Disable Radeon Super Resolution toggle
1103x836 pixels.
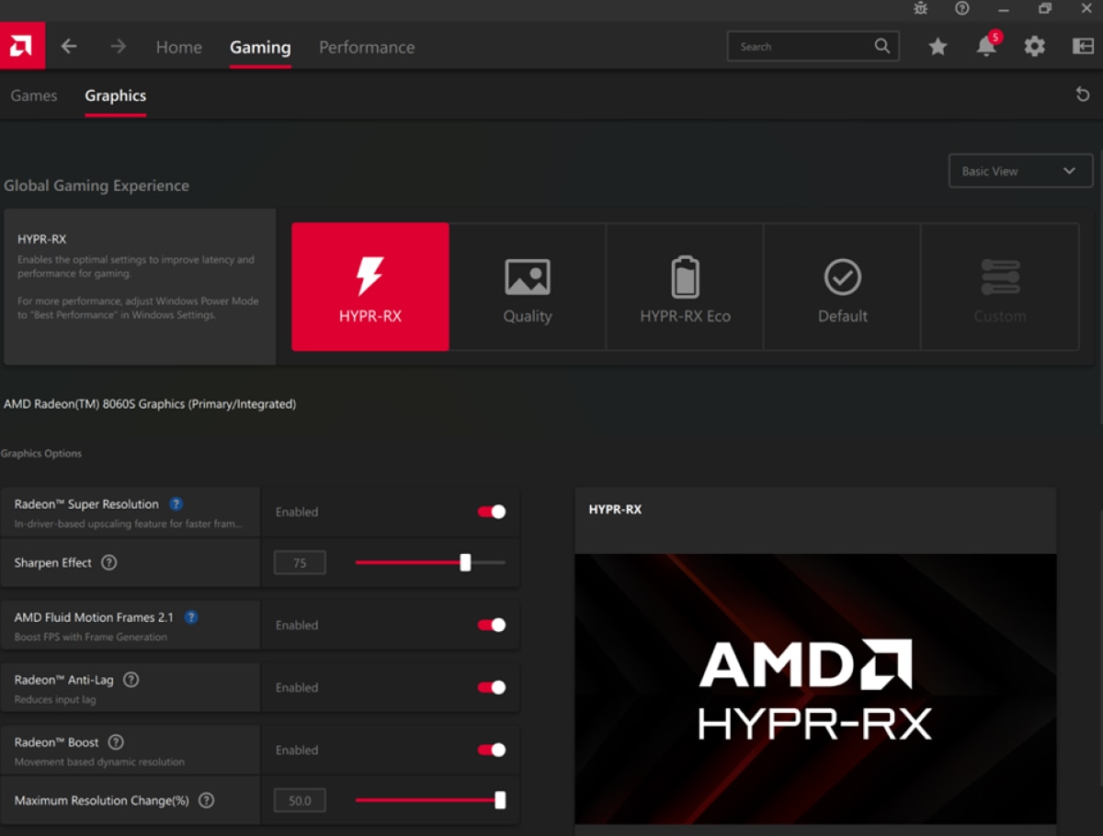(x=492, y=512)
